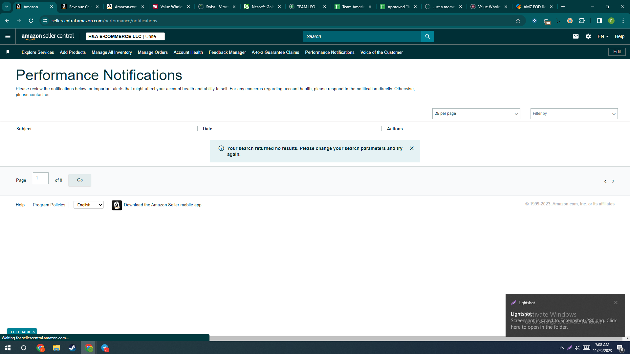Close the FEEDBACK tab
The image size is (630, 354).
click(33, 332)
